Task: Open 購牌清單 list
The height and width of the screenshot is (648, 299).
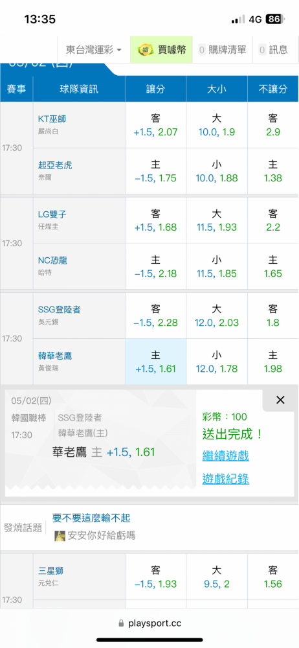Action: point(222,50)
